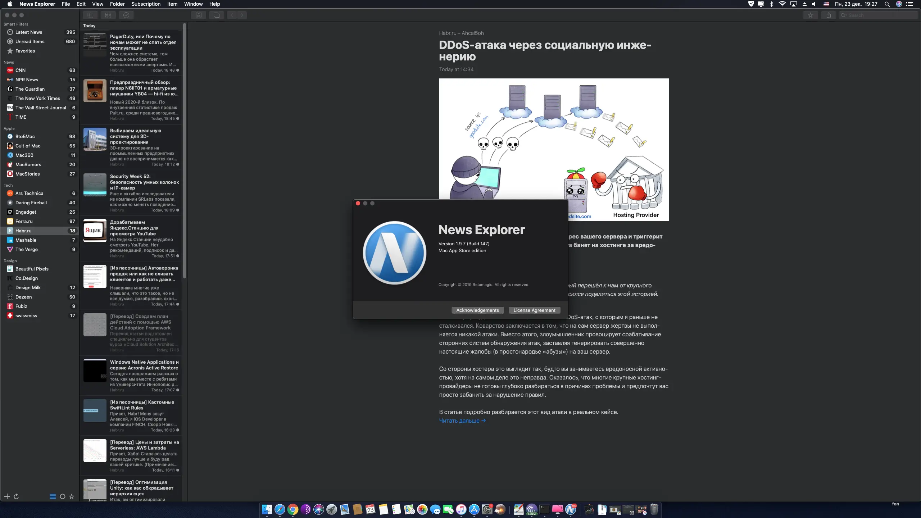Follow the 'Читать дальше' link
Screen dimensions: 921x518
462,421
